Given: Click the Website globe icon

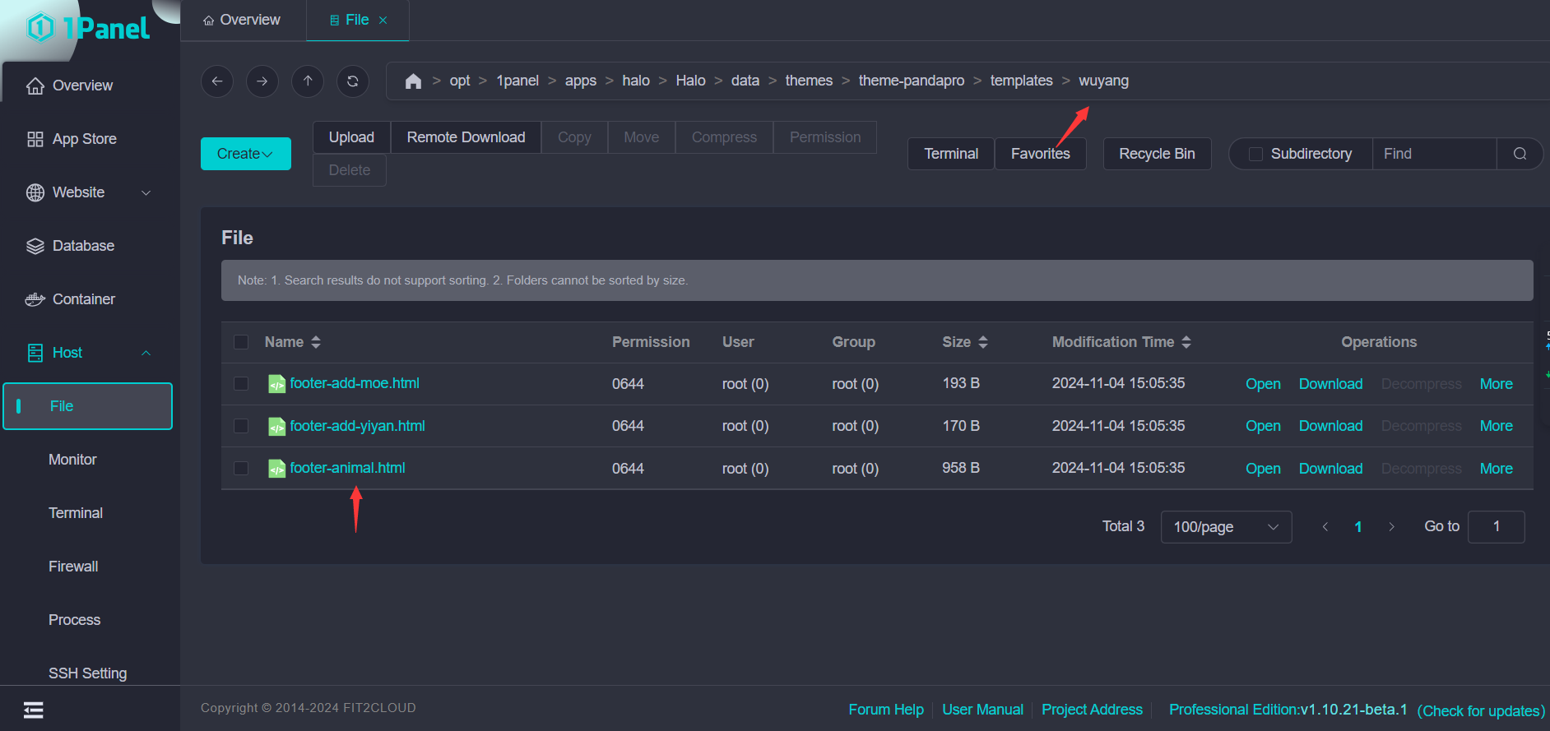Looking at the screenshot, I should pyautogui.click(x=35, y=192).
